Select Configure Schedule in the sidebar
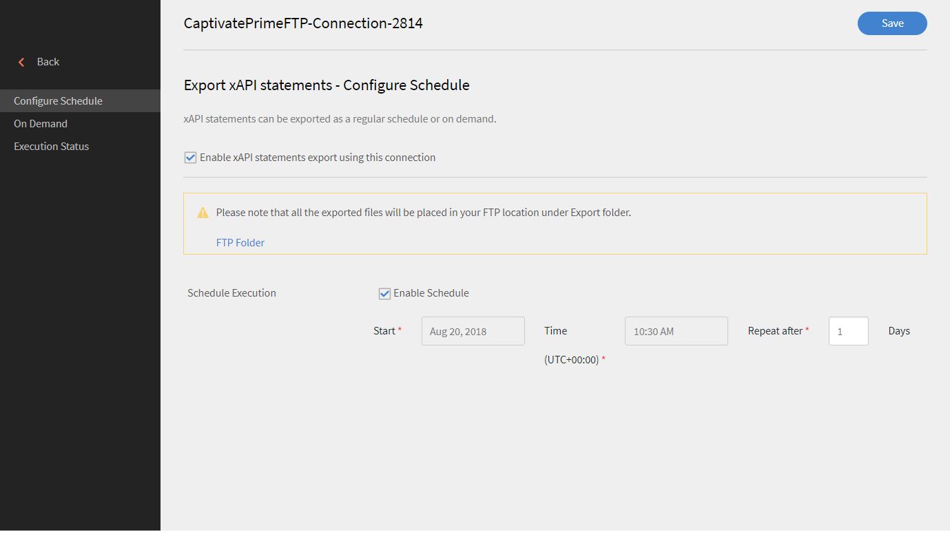The height and width of the screenshot is (534, 950). [58, 101]
